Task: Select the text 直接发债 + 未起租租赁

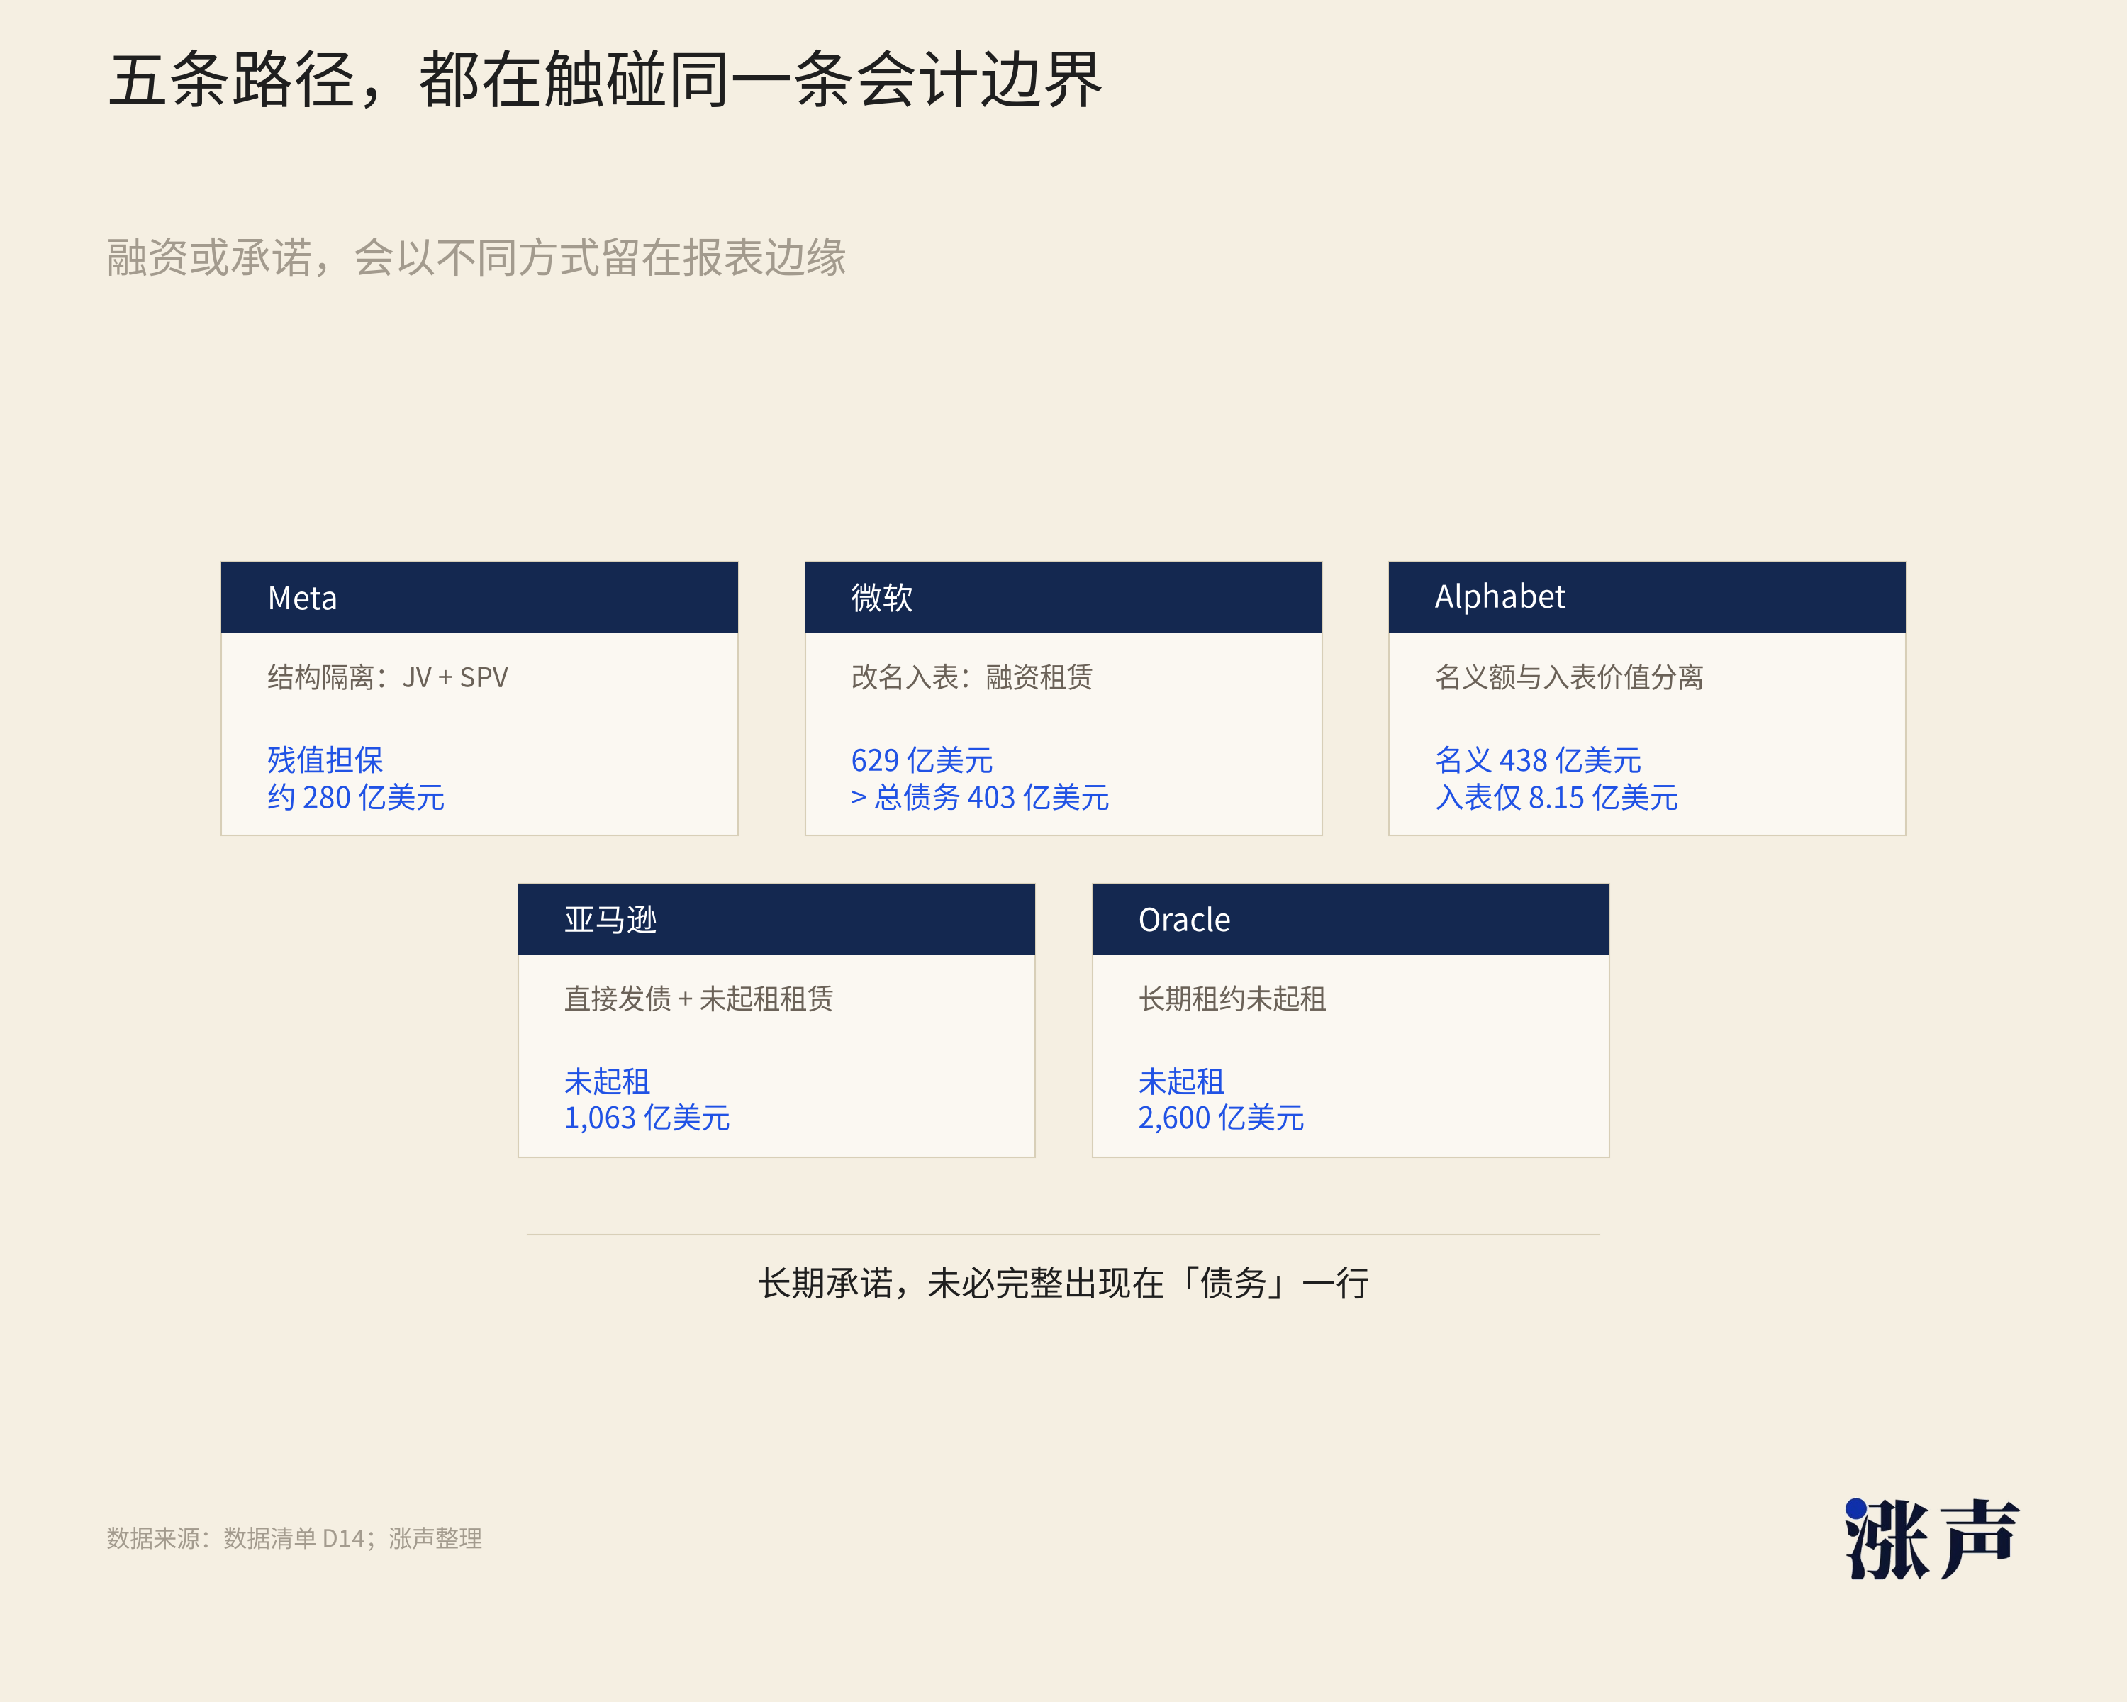Action: [x=698, y=999]
